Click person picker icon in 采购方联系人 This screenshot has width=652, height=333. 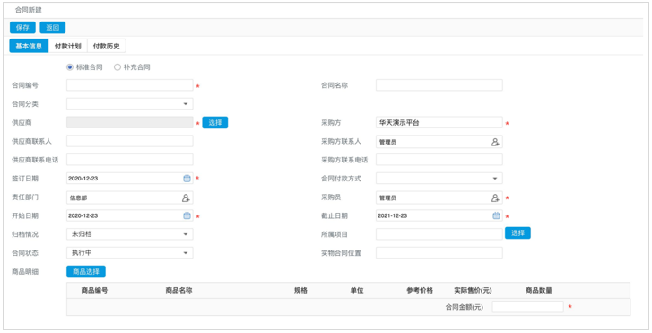(x=495, y=142)
